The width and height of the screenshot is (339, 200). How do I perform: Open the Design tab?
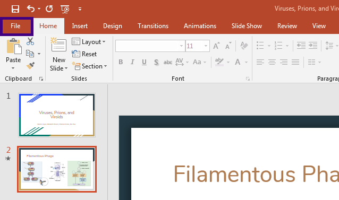coord(113,26)
